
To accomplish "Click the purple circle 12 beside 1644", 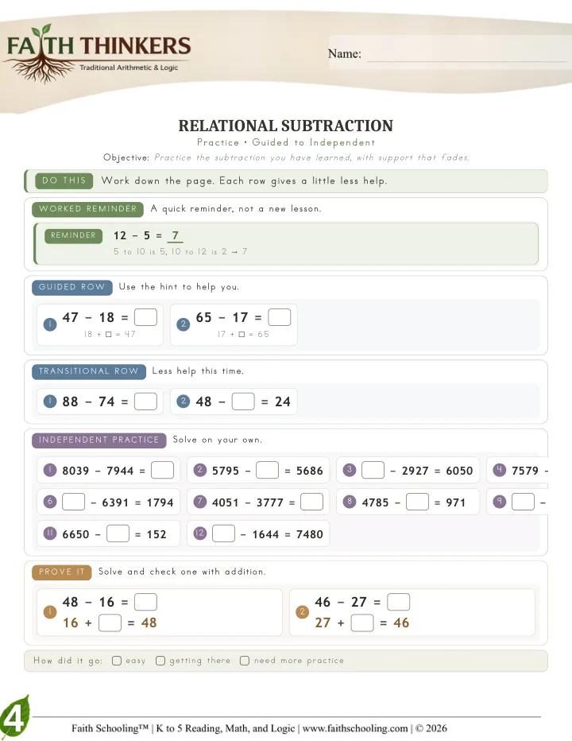I will [x=200, y=533].
